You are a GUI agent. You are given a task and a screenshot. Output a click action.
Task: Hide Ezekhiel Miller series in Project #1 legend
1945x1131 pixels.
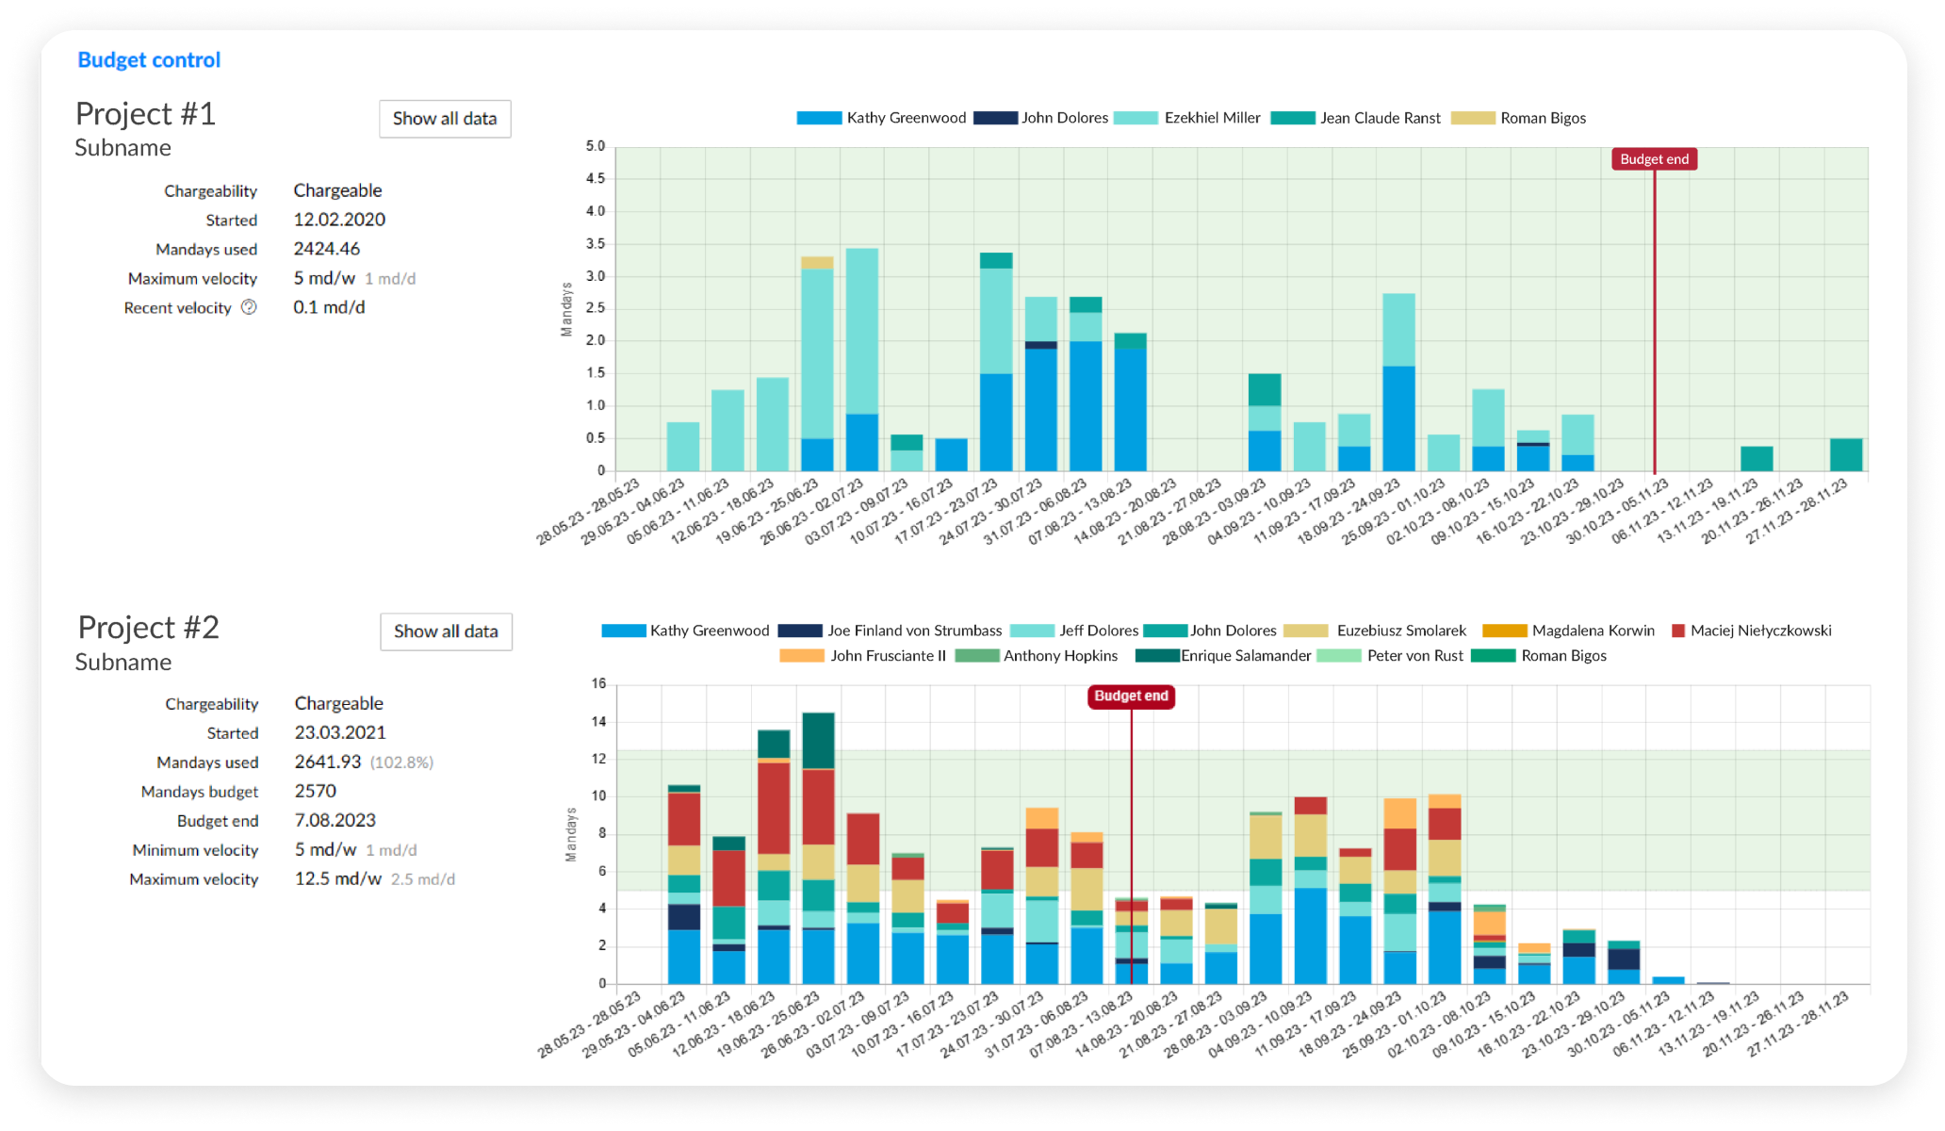click(1211, 118)
